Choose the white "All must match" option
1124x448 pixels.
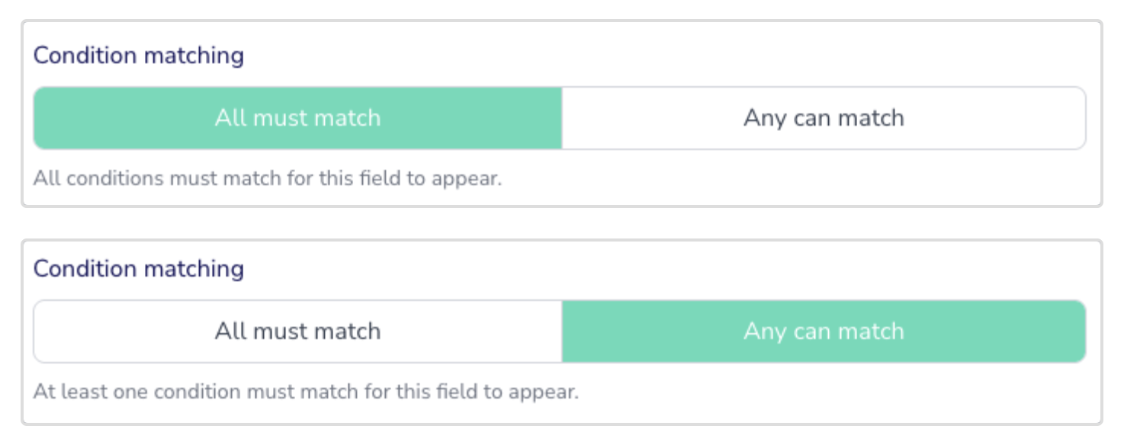coord(297,331)
